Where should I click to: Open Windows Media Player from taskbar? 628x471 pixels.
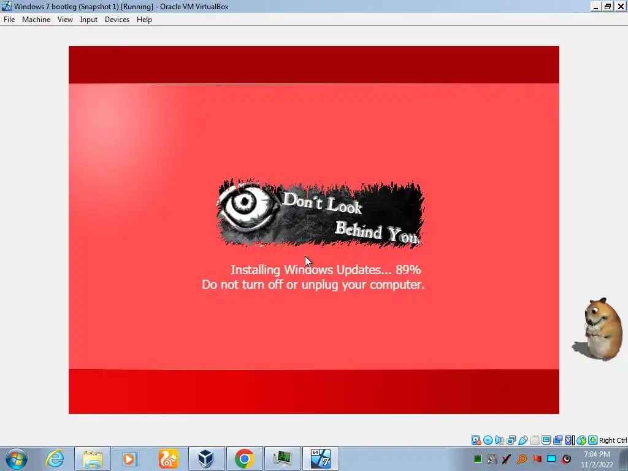tap(130, 459)
